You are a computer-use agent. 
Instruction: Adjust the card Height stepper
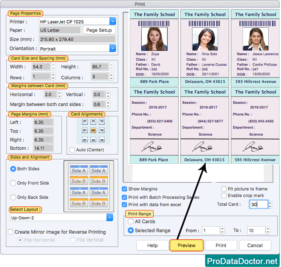click(112, 67)
